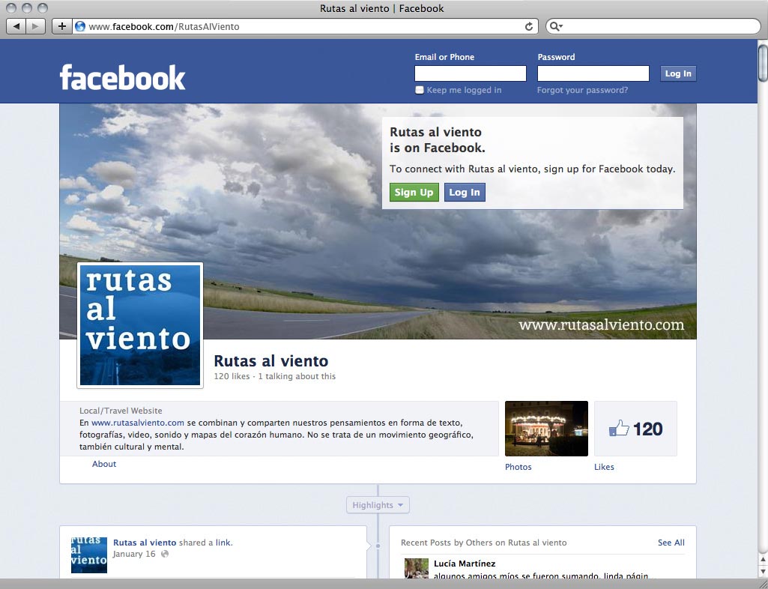Zoom the Safari window with the third window button
Image resolution: width=768 pixels, height=589 pixels.
tap(43, 8)
